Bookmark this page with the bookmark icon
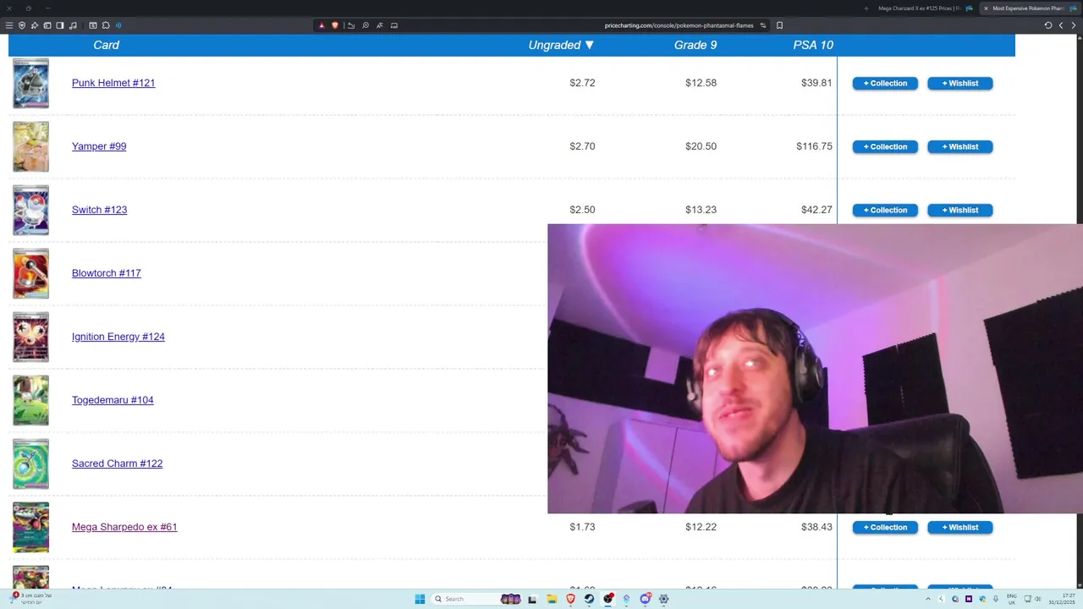Image resolution: width=1083 pixels, height=609 pixels. pos(779,25)
